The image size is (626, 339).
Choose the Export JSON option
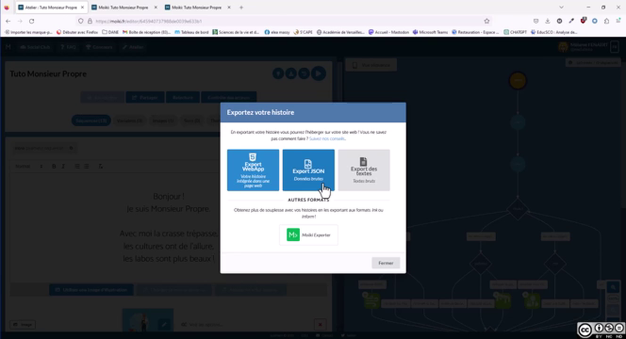(x=308, y=170)
